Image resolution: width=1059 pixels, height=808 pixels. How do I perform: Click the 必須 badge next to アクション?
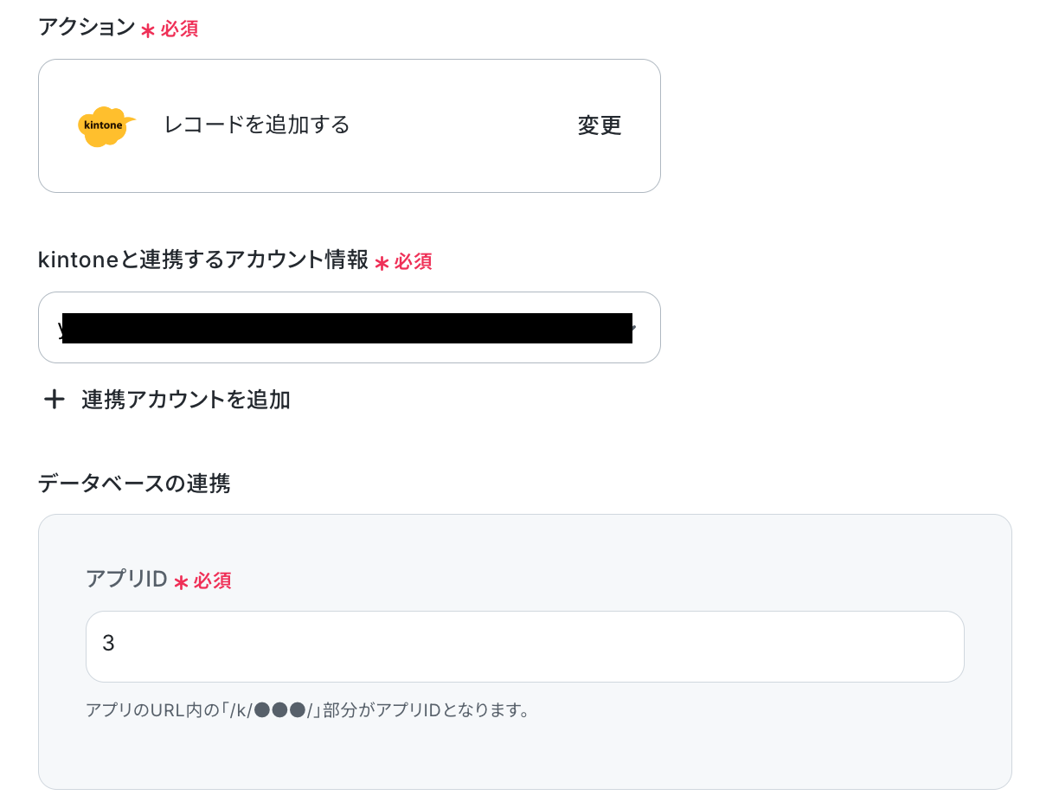pyautogui.click(x=179, y=29)
